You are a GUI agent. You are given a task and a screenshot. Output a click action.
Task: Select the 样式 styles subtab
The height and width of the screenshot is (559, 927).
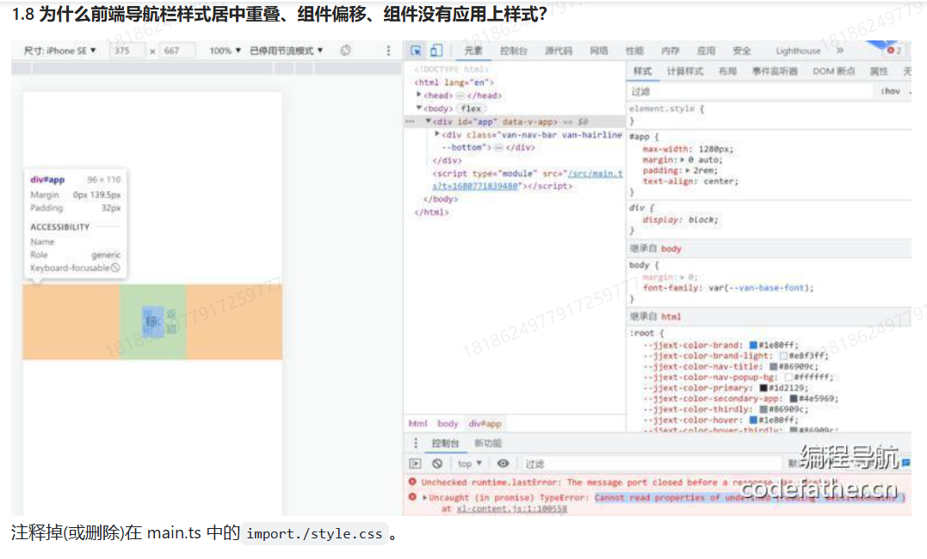[x=643, y=71]
